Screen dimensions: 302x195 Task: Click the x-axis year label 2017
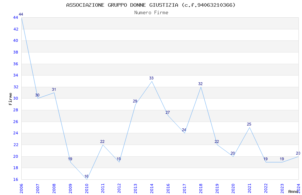[184, 188]
